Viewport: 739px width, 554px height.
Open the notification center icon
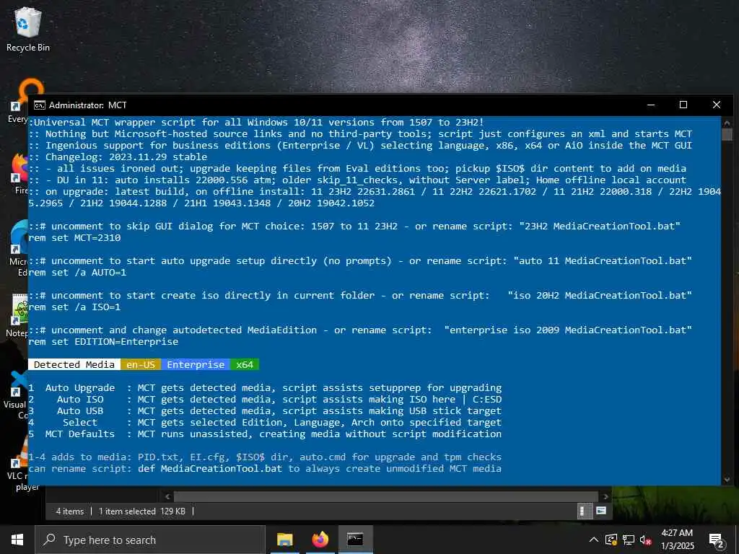pos(716,540)
